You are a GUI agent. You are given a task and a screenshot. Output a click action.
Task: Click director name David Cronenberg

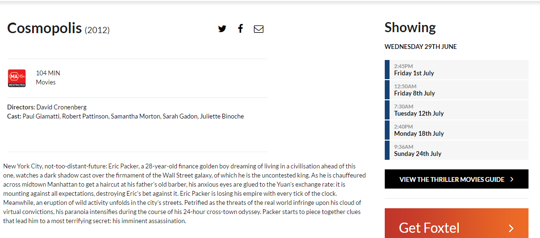[x=61, y=107]
